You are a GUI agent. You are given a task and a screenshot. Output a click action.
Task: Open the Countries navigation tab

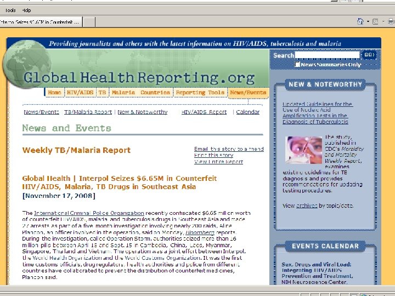click(155, 93)
